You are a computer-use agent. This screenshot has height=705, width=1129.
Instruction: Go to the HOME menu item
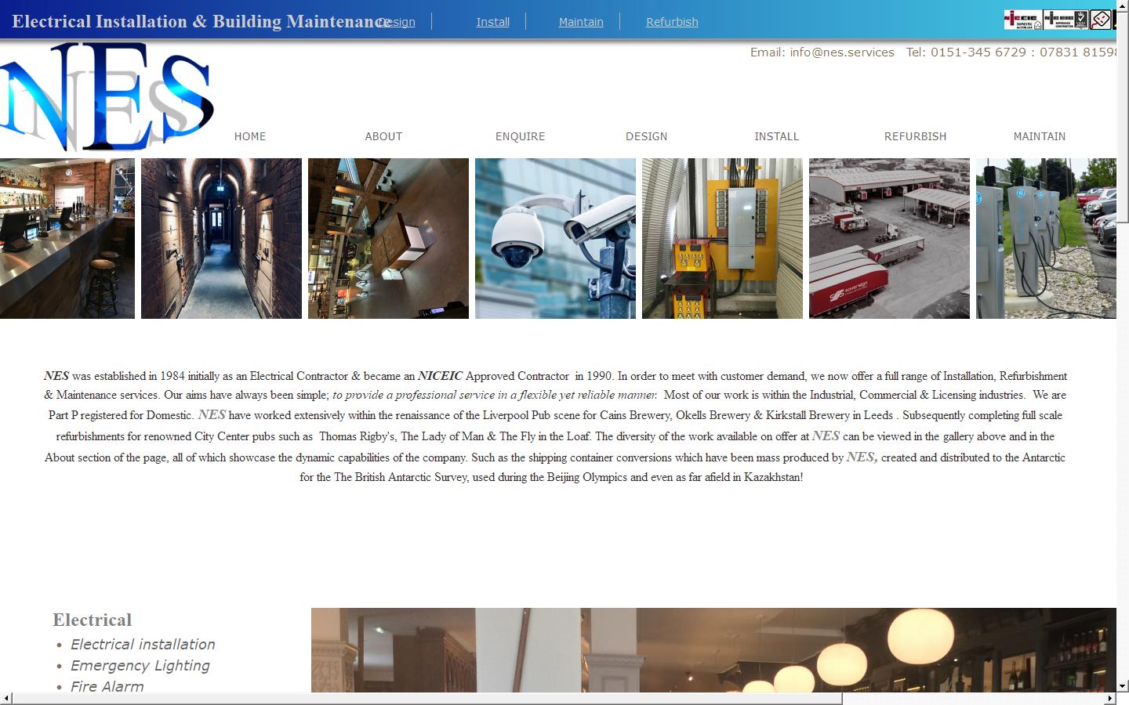tap(250, 136)
